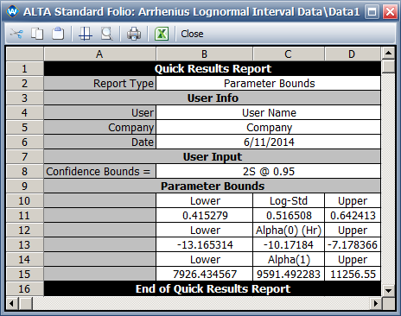Click the Close text button

192,34
